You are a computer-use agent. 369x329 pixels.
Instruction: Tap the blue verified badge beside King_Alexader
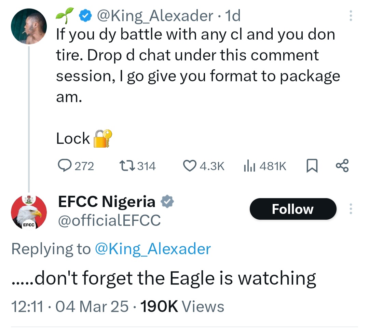point(85,16)
